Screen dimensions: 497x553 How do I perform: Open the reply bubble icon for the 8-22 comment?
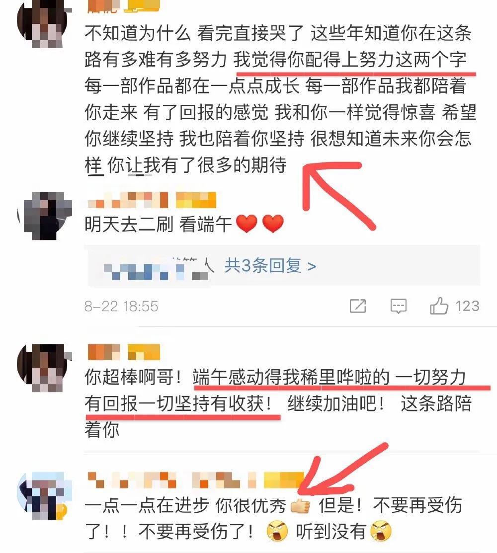click(x=398, y=306)
